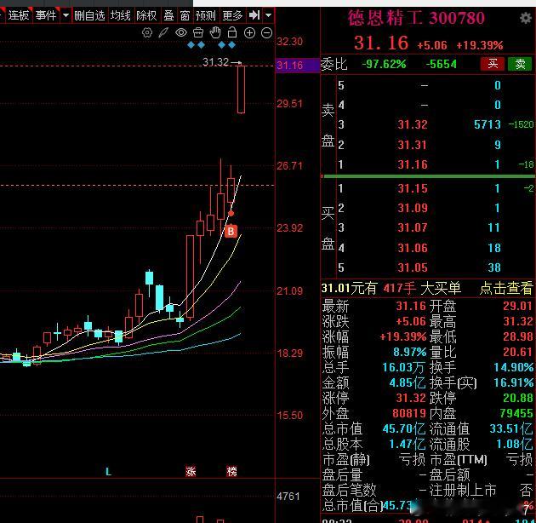This screenshot has height=523, width=536.
Task: Click 点击查看 link
Action: (506, 289)
